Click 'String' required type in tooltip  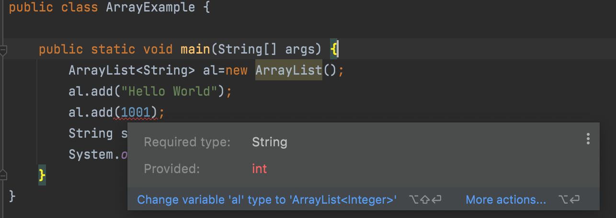pyautogui.click(x=270, y=142)
